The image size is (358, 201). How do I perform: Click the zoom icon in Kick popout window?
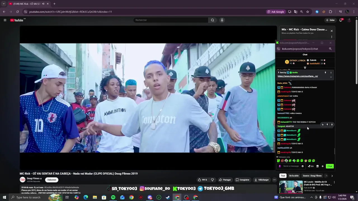pos(330,49)
